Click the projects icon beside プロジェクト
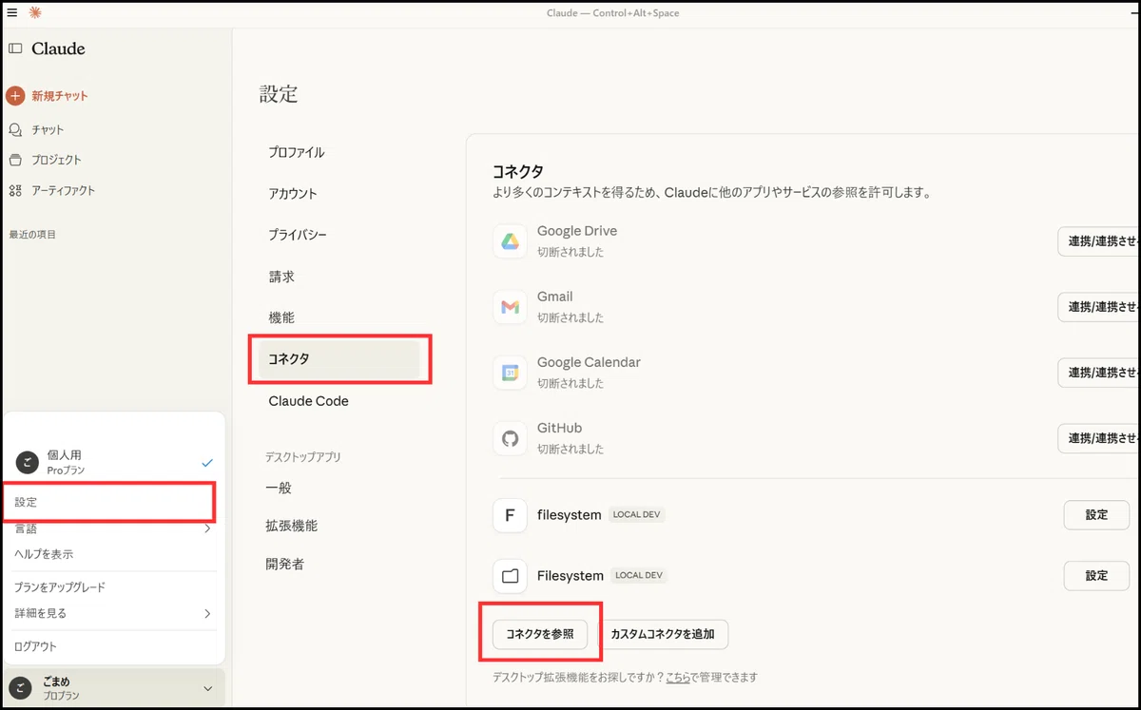 click(15, 160)
